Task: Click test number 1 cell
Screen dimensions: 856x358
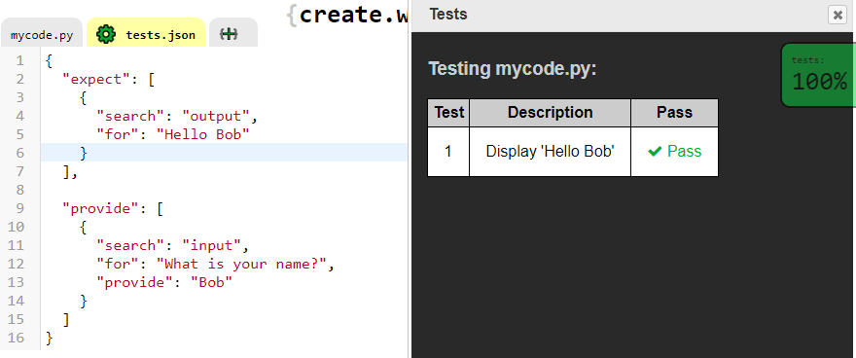Action: (x=448, y=152)
